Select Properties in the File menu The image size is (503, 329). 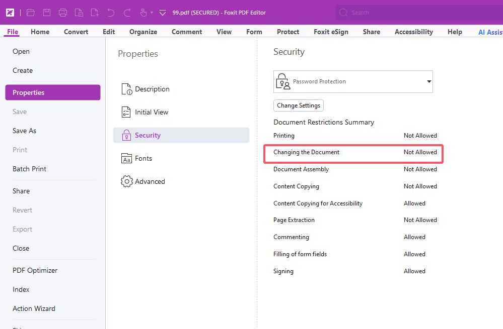(x=53, y=92)
